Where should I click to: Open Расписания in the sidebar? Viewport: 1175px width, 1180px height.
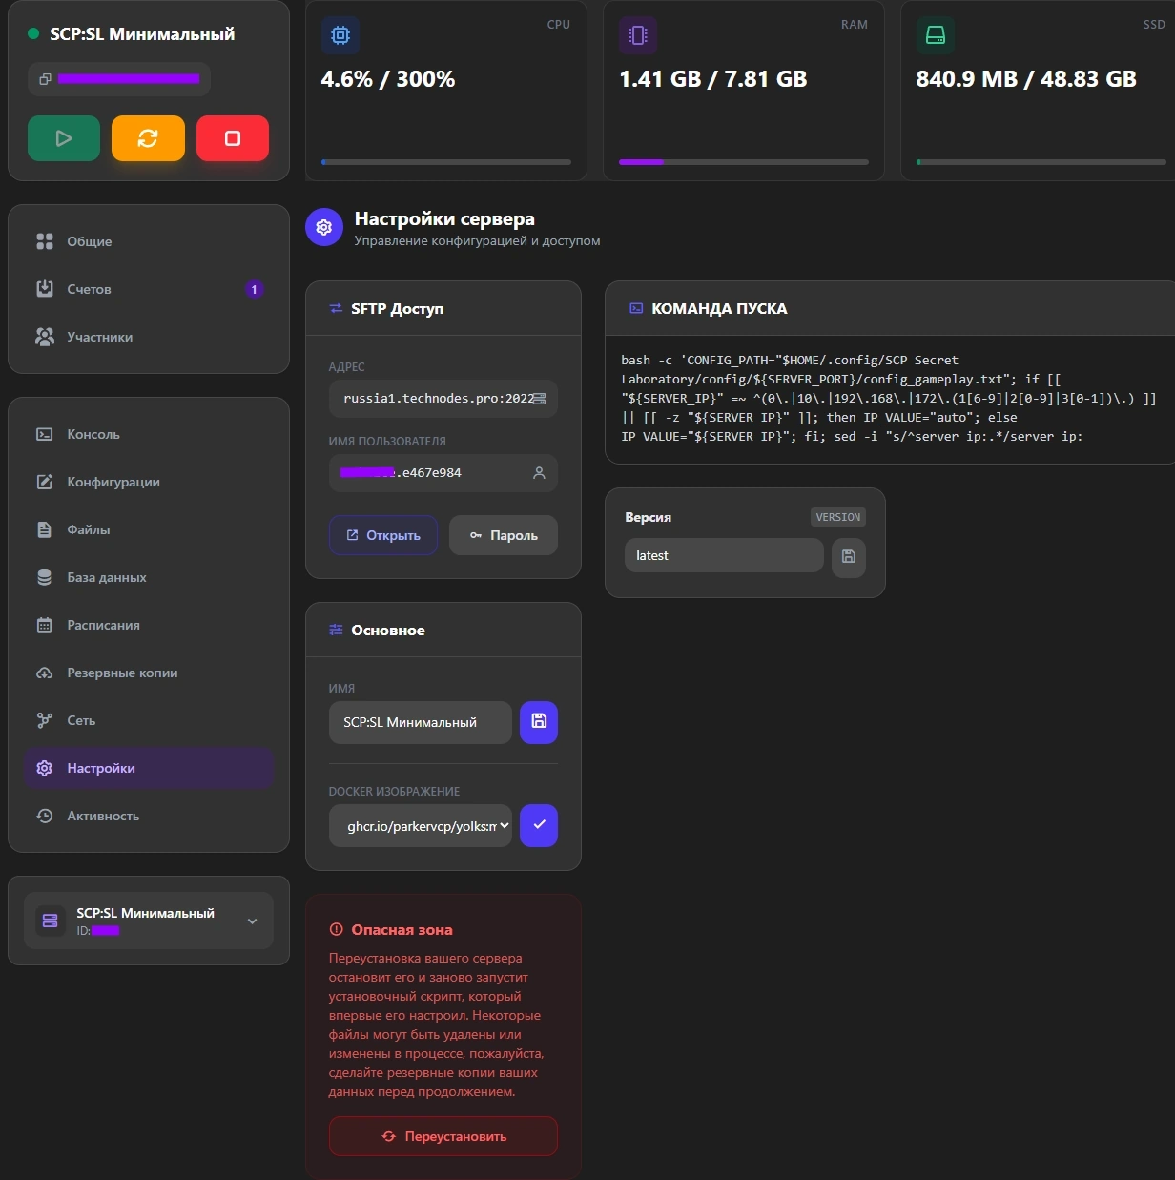coord(149,625)
